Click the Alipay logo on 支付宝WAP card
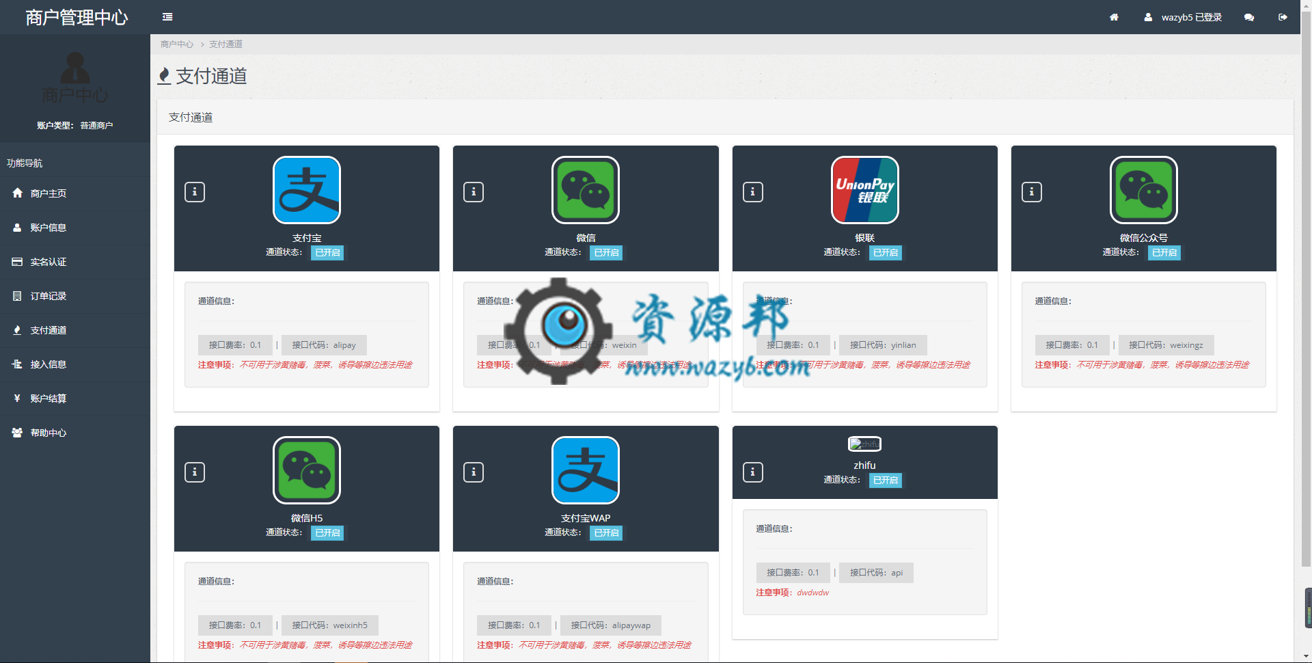 [586, 470]
